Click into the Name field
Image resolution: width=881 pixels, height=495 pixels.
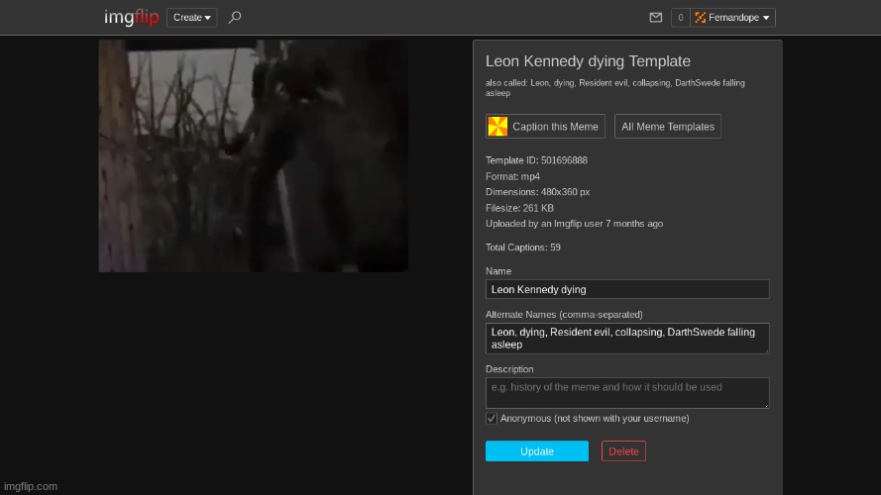point(626,289)
